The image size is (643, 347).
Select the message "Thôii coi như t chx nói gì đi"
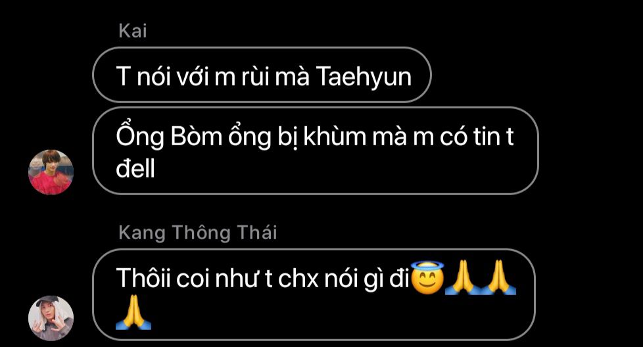pyautogui.click(x=314, y=294)
